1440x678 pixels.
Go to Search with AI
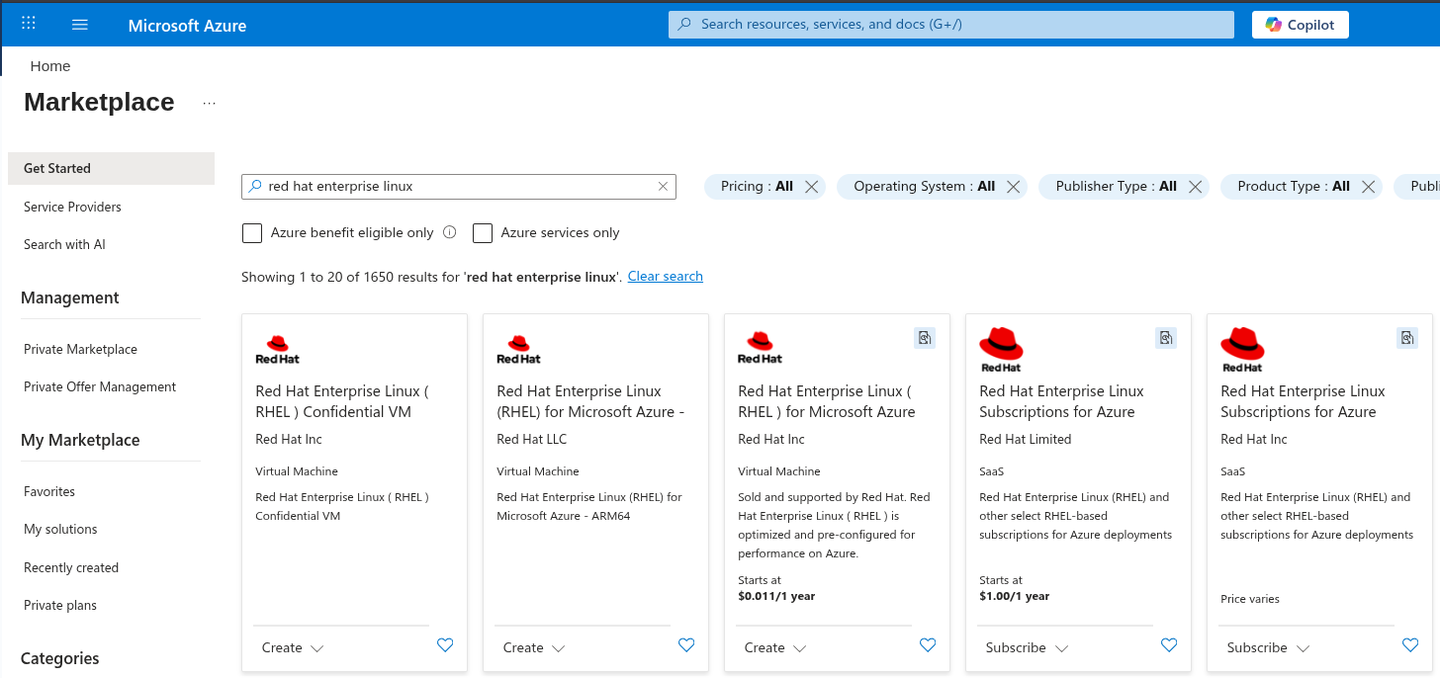tap(64, 244)
